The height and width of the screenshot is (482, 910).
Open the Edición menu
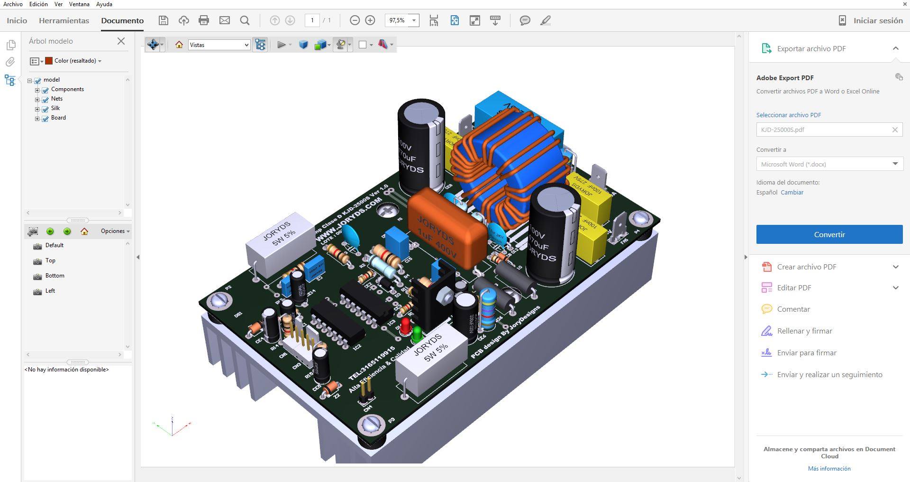click(38, 4)
